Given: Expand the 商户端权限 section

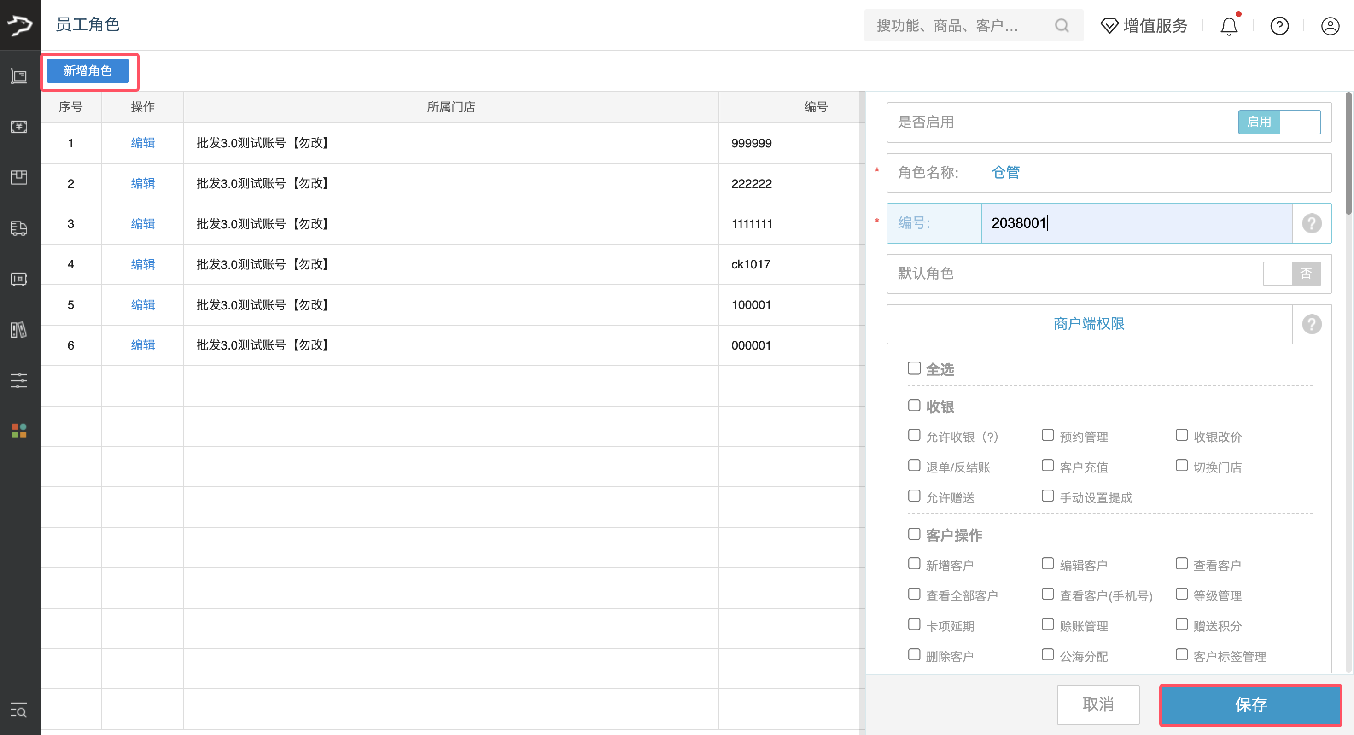Looking at the screenshot, I should point(1089,324).
